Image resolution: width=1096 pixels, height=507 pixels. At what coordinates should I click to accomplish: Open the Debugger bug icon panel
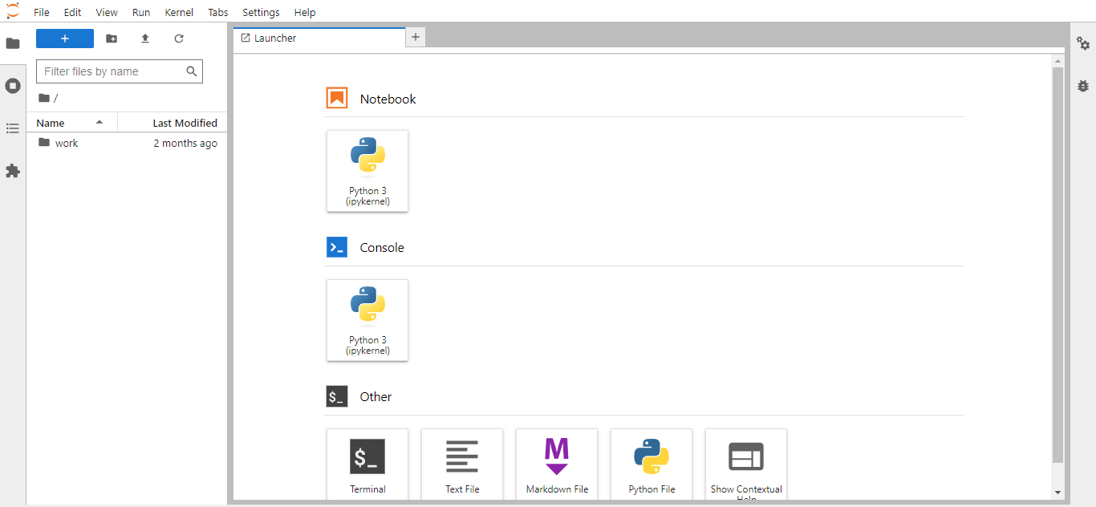pos(1083,85)
